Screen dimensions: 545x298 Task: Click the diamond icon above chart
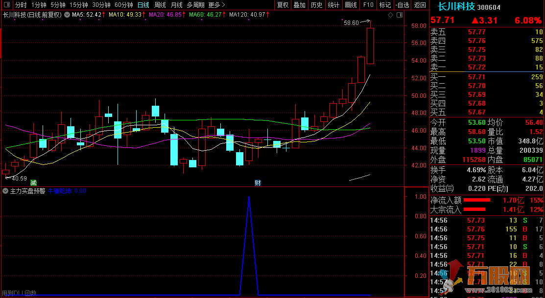coord(390,15)
